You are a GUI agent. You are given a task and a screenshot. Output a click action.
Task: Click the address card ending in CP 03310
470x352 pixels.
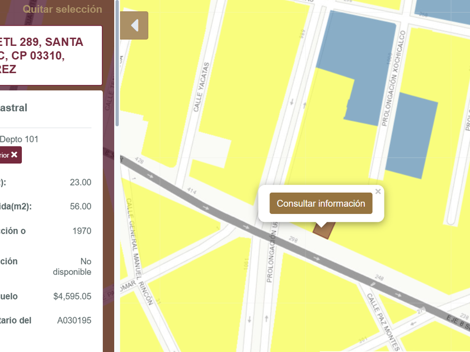pos(51,55)
